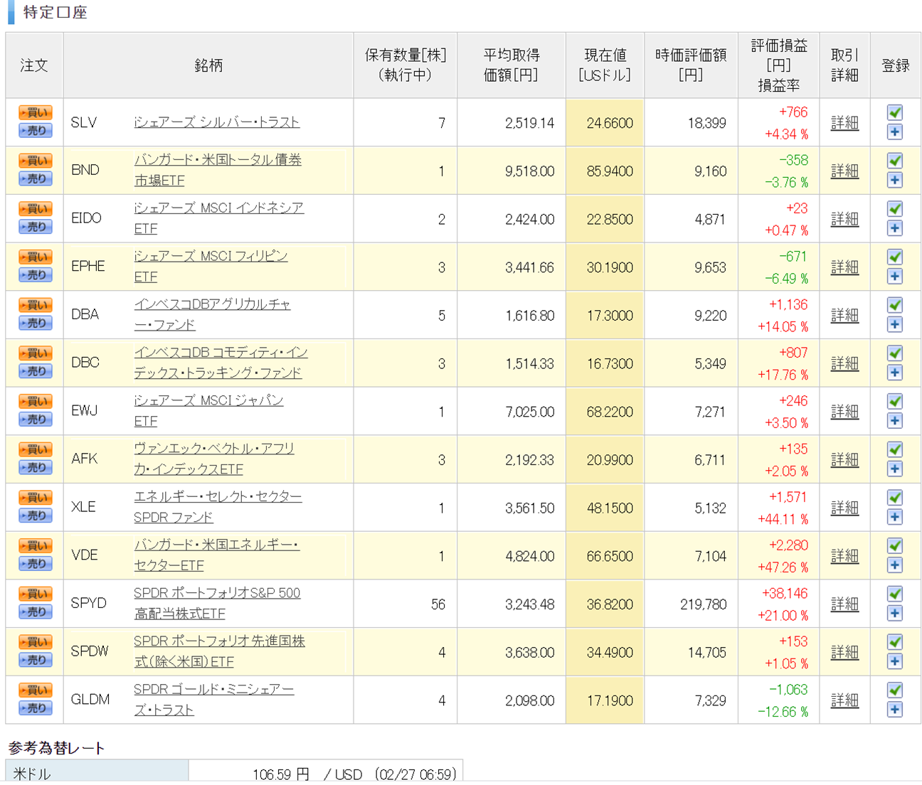Toggle the green checkmark for SLV row
This screenshot has width=922, height=785.
pyautogui.click(x=895, y=112)
